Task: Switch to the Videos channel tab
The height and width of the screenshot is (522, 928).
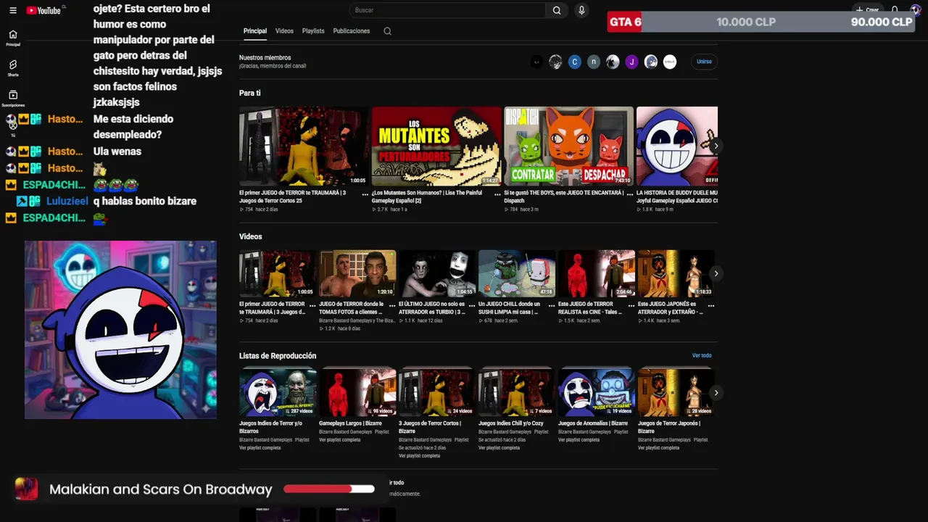Action: point(284,31)
